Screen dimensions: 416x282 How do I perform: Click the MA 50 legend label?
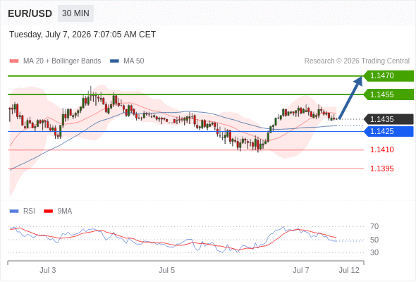click(x=134, y=61)
